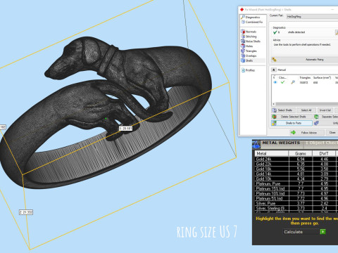The image size is (338, 253).
Task: Click the shells detected diagnostics checkmark
Action: tap(275, 32)
